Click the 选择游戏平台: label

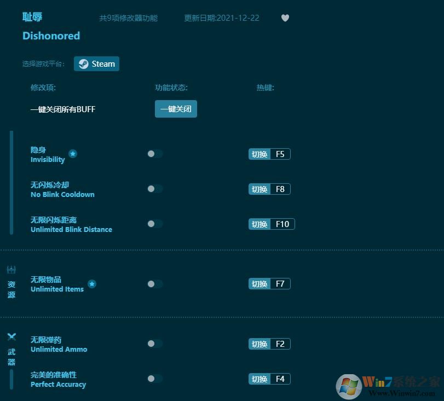[x=43, y=63]
